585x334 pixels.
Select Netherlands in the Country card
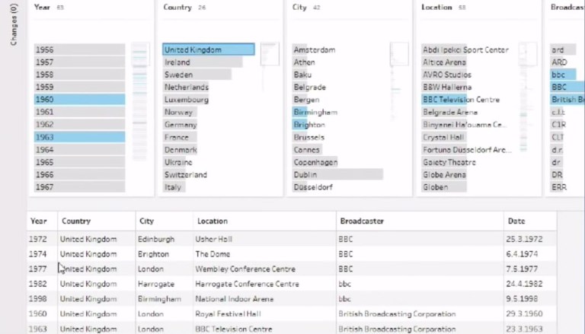point(186,87)
